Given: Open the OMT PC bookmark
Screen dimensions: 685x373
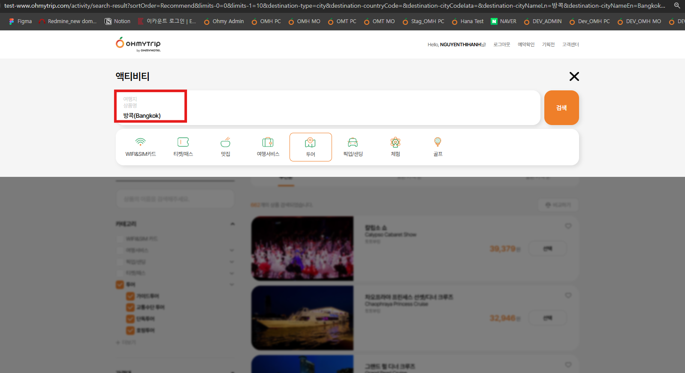Looking at the screenshot, I should pos(342,21).
